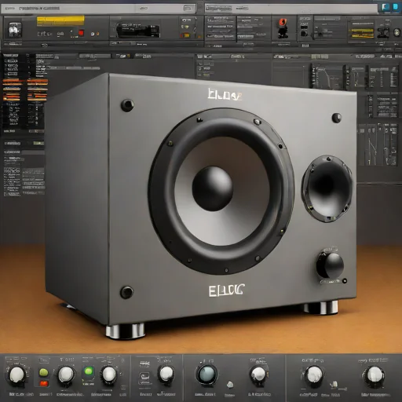Open the black device display in the top toolbar
The image size is (402, 402).
point(137,31)
